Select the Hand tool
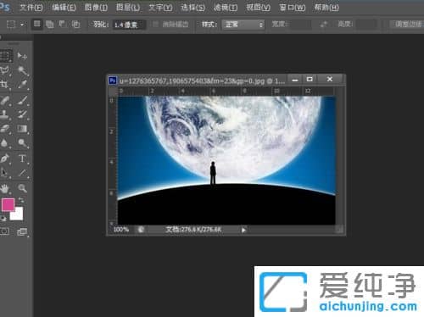The width and height of the screenshot is (424, 317). (4, 188)
